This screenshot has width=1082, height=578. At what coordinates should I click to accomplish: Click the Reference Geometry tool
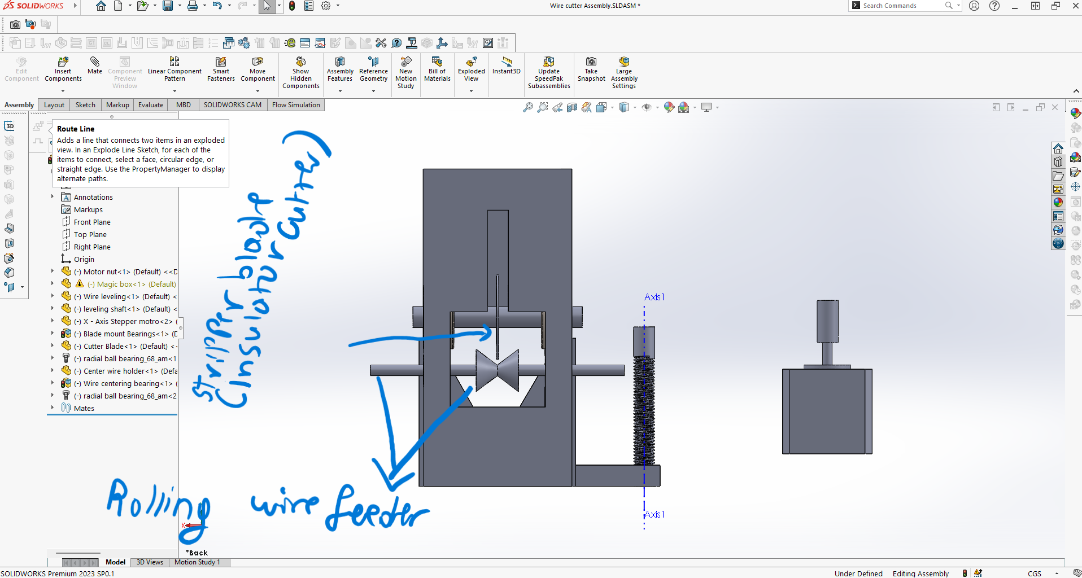point(373,69)
